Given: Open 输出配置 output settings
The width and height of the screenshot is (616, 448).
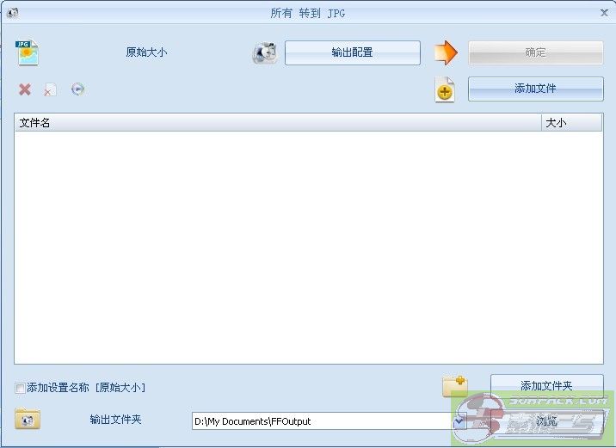Looking at the screenshot, I should pos(352,52).
